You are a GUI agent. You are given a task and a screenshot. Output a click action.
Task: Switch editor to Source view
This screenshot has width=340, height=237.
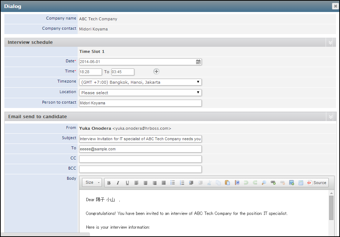(x=317, y=183)
